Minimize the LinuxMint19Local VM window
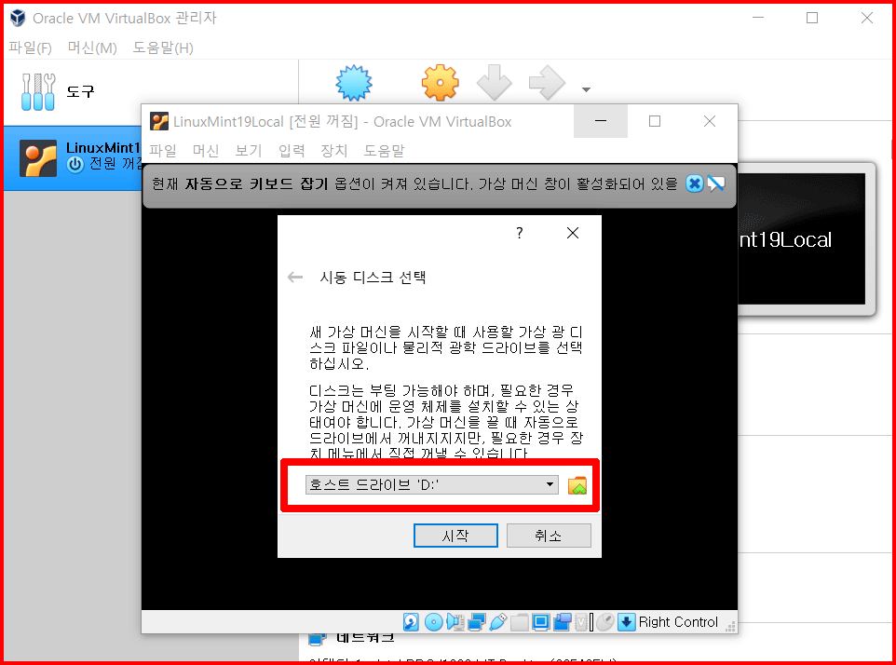The height and width of the screenshot is (665, 896). pyautogui.click(x=601, y=121)
